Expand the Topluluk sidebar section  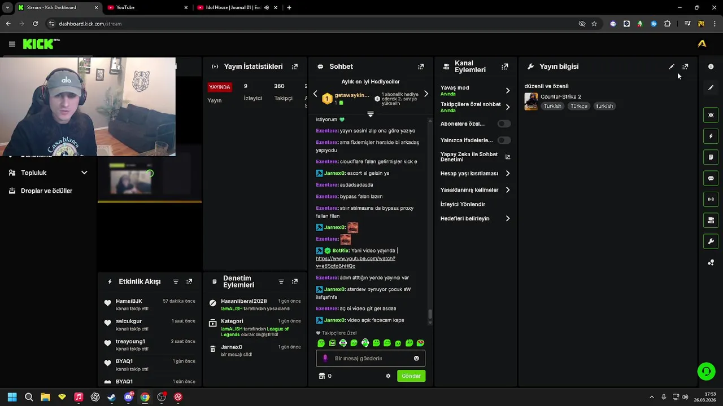point(48,173)
